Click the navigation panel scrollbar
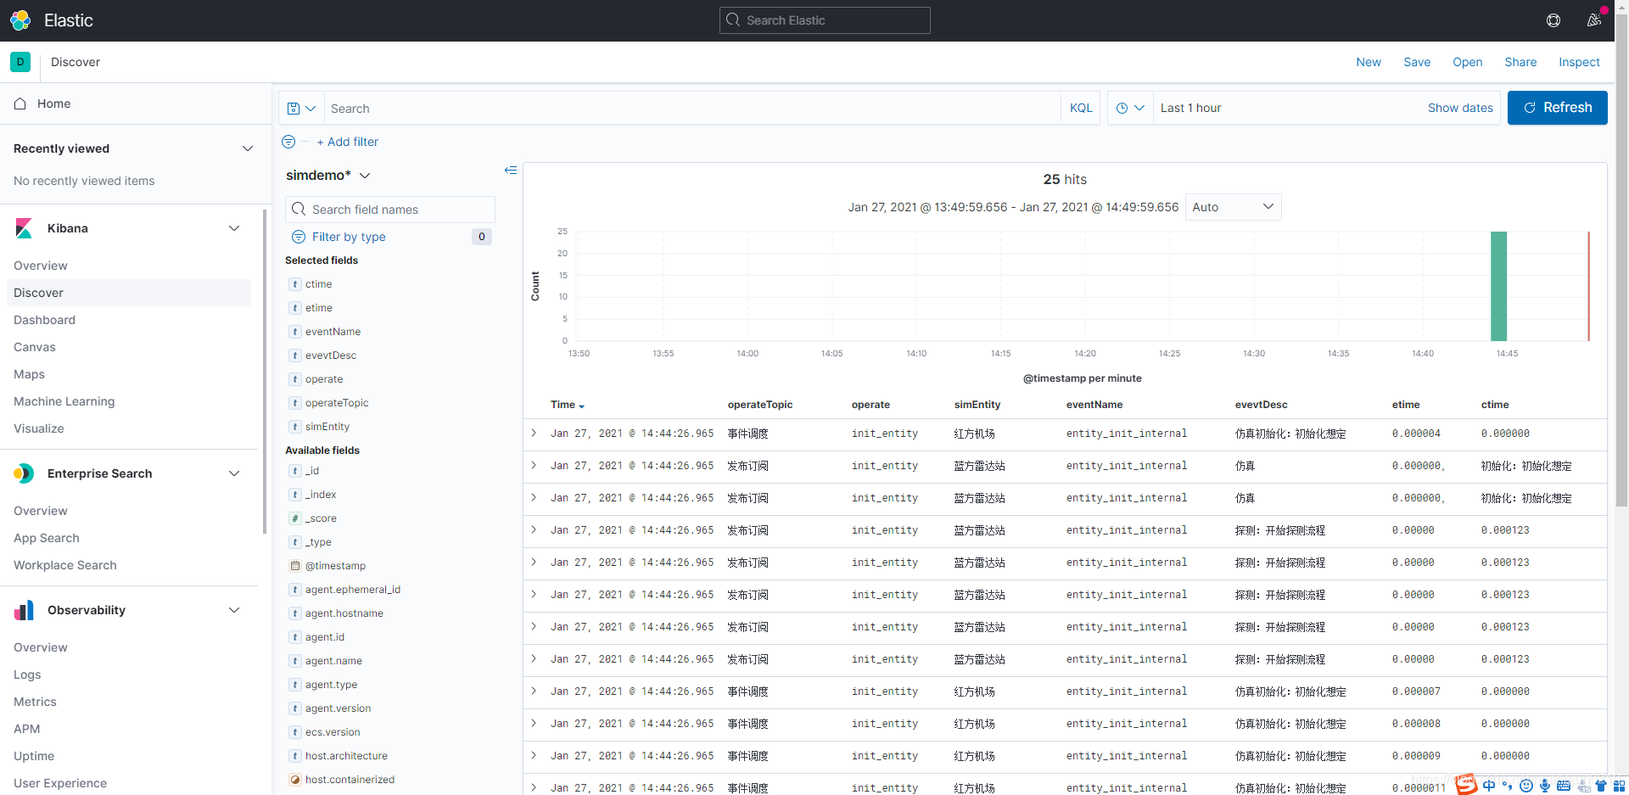 (x=265, y=373)
